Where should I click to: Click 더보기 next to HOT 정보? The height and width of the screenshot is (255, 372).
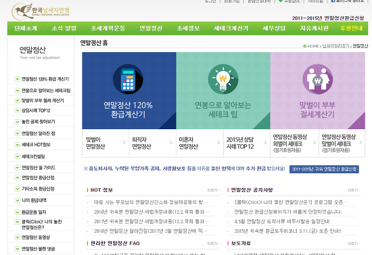213,190
